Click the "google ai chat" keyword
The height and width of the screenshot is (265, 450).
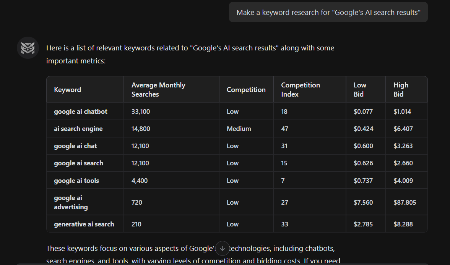tap(75, 146)
